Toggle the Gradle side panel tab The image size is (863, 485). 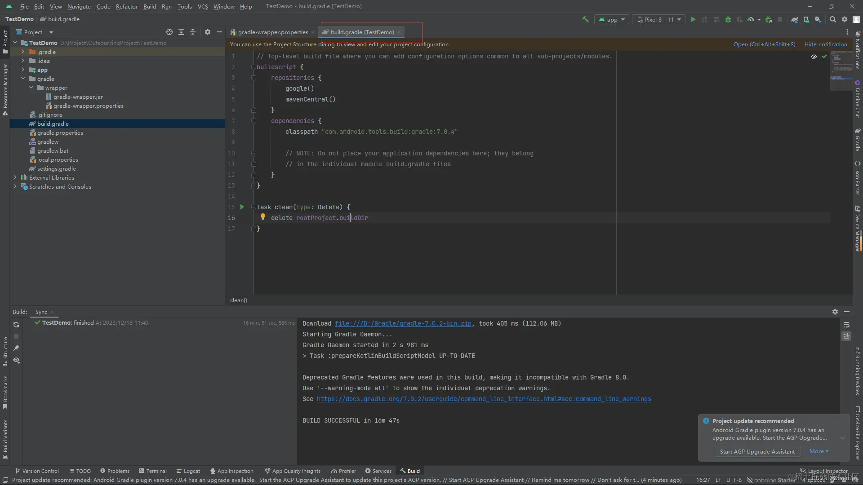(x=858, y=140)
